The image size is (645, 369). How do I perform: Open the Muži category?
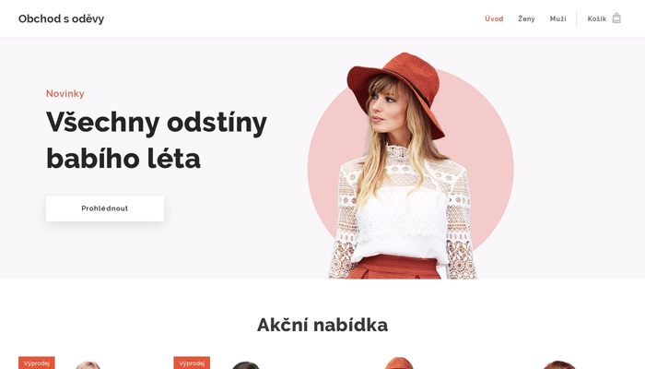(x=557, y=19)
